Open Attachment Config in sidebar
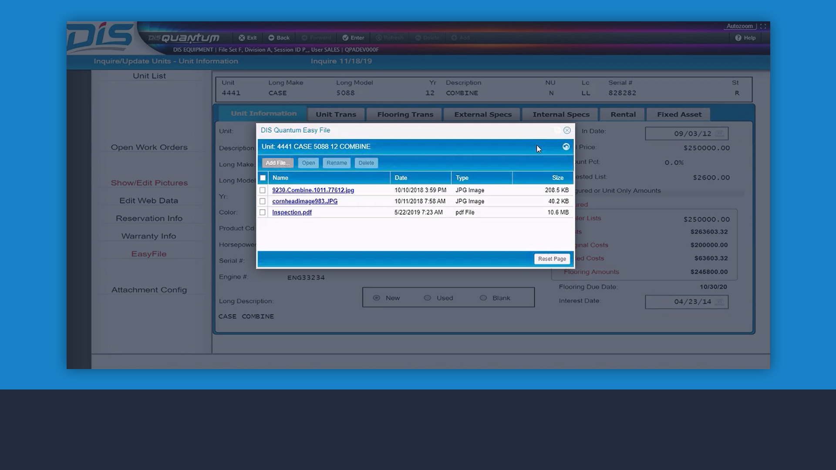836x470 pixels. pos(149,290)
